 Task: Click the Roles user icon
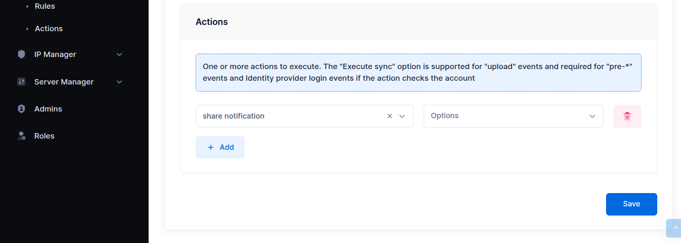coord(22,136)
